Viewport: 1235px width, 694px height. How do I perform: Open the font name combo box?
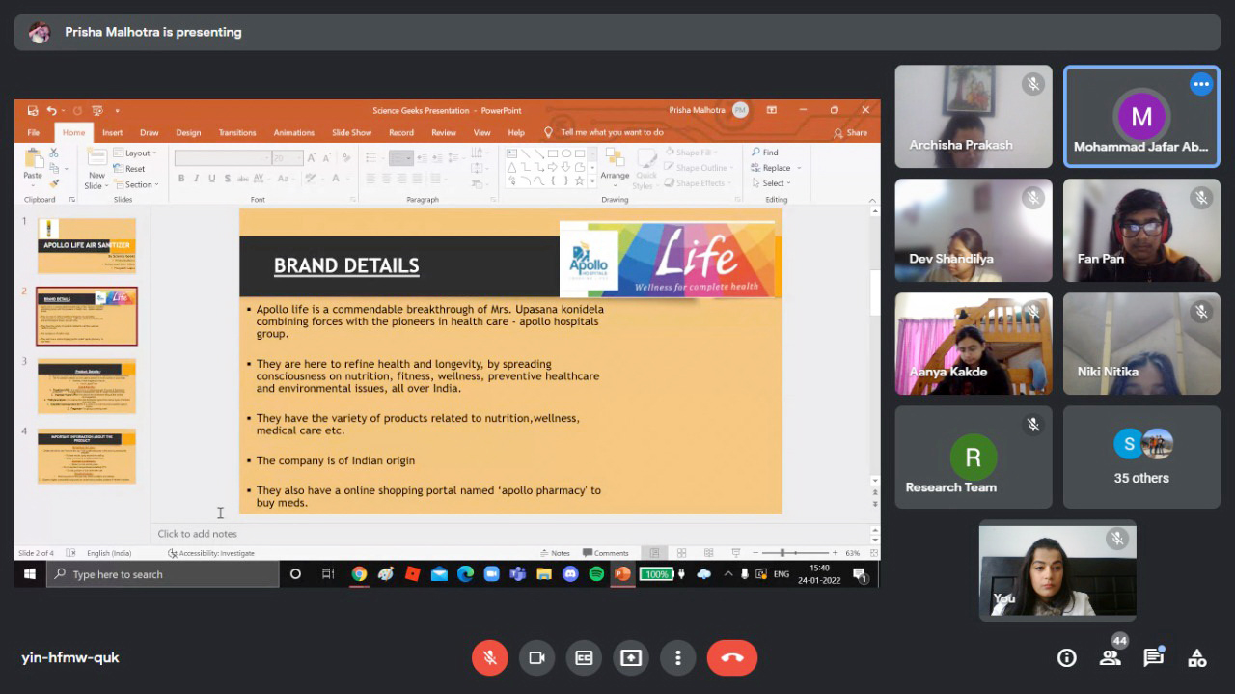coord(222,157)
